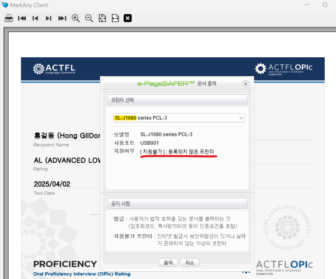Click the MarkAny Client app icon
This screenshot has width=336, height=279.
tap(5, 5)
